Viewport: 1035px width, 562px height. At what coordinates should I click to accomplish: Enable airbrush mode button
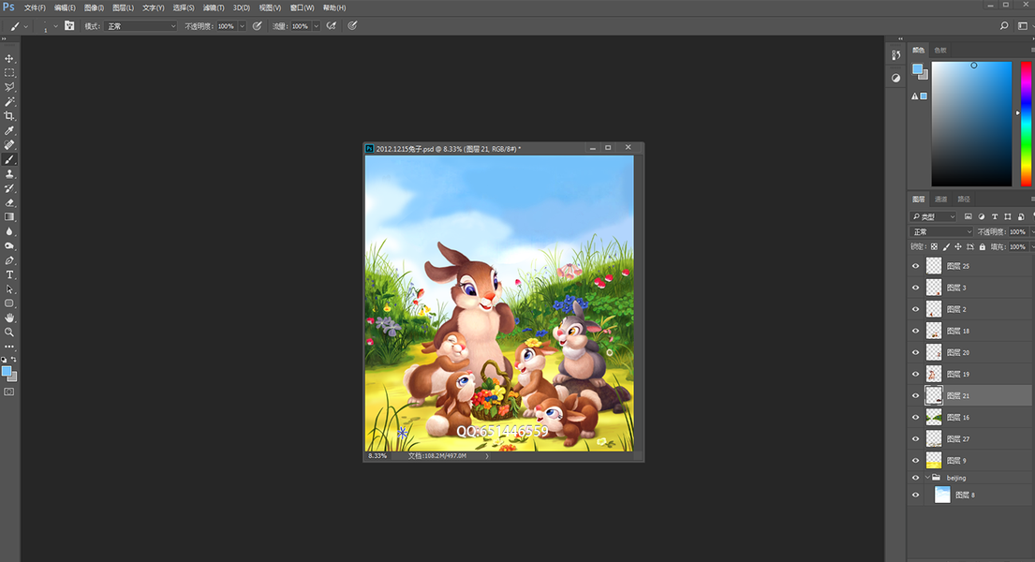click(332, 25)
